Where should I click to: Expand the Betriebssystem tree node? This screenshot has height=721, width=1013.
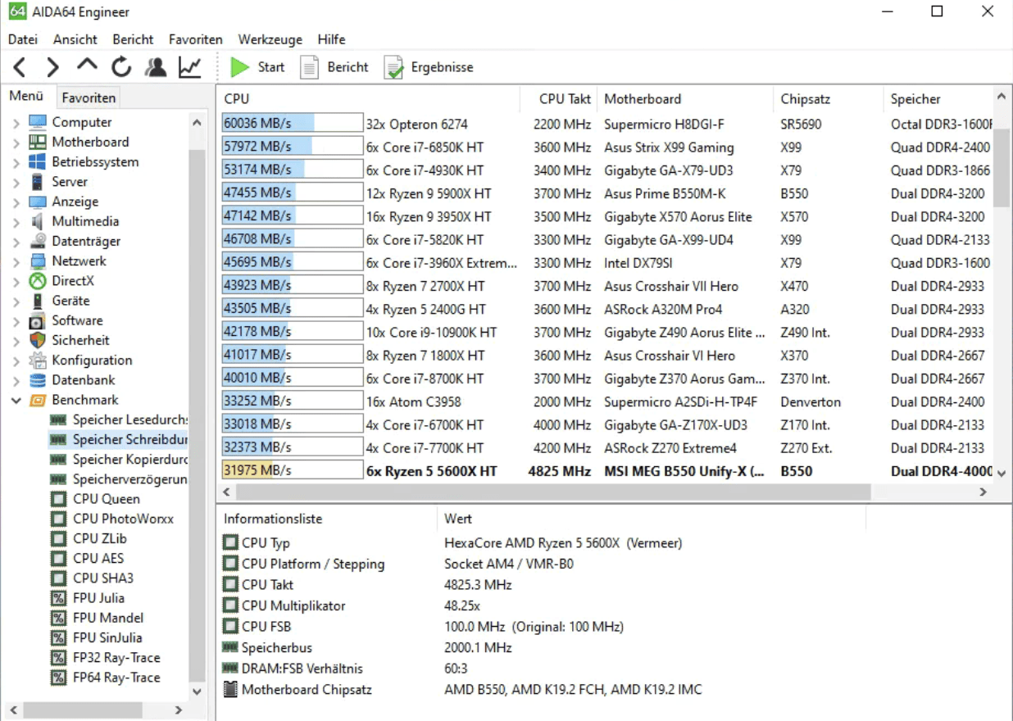click(x=16, y=162)
